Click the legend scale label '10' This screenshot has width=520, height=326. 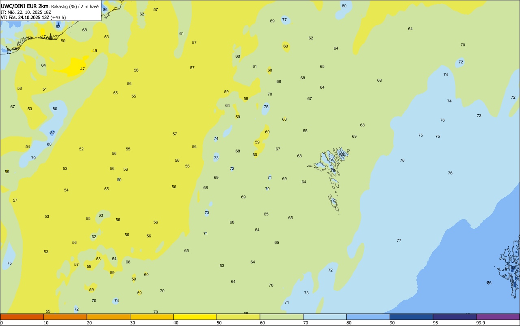pyautogui.click(x=46, y=323)
